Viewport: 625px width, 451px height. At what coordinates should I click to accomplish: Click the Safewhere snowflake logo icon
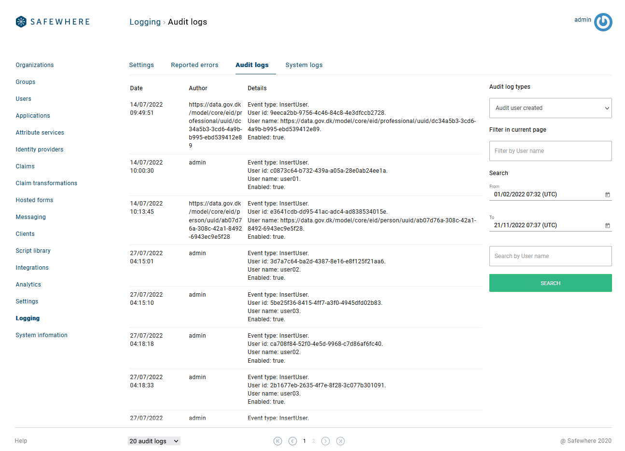click(x=21, y=22)
